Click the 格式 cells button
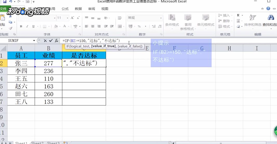 point(225,27)
